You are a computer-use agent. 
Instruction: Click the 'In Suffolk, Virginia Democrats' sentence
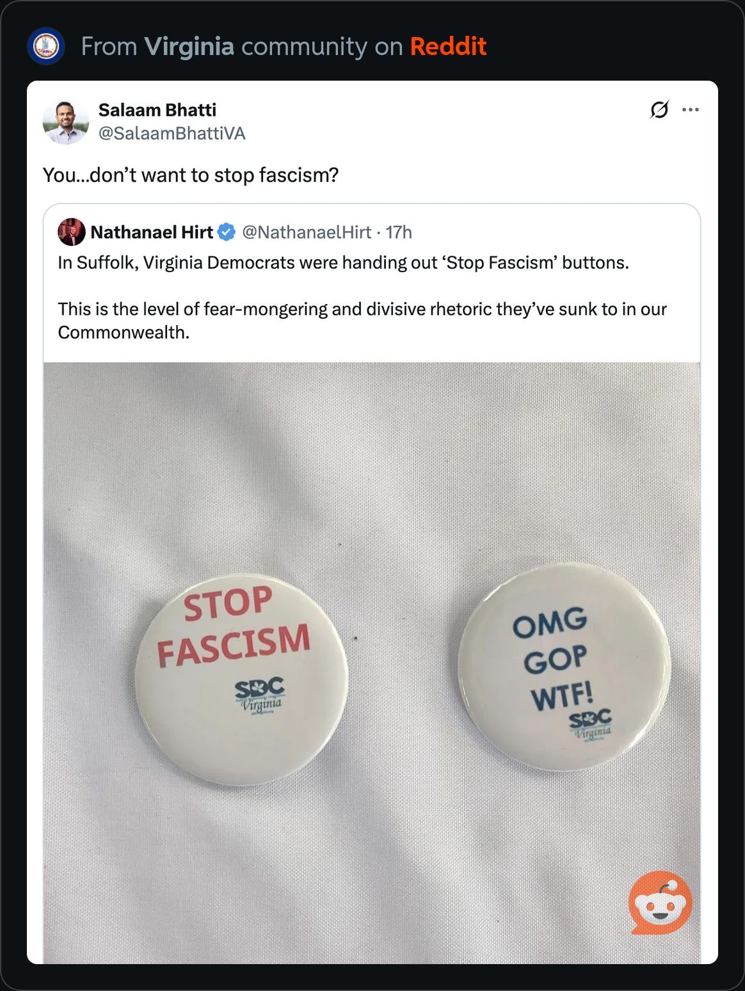click(343, 263)
